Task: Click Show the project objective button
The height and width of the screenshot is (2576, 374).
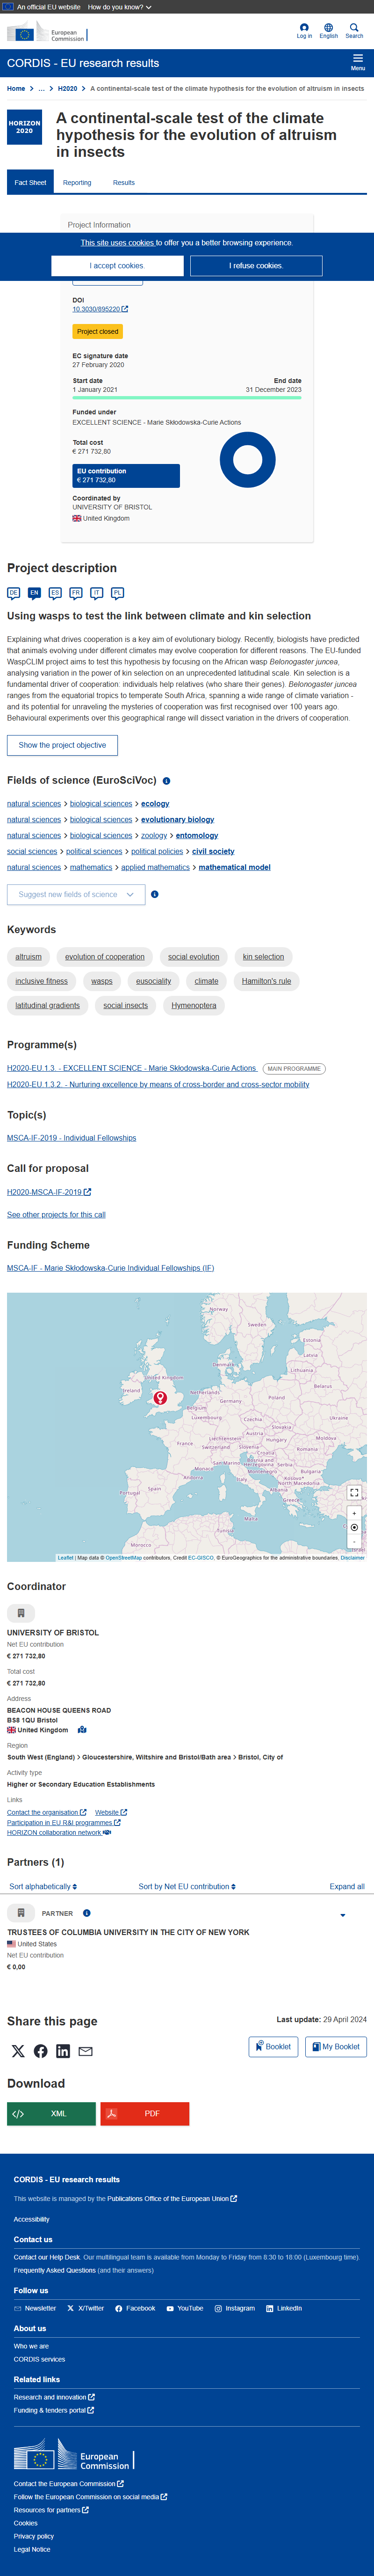Action: coord(62,745)
